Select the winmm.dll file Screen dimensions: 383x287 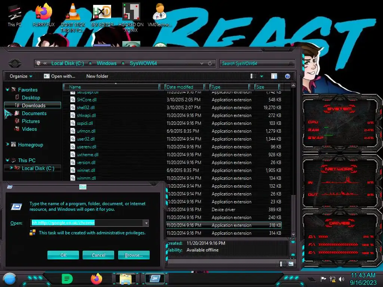[86, 178]
